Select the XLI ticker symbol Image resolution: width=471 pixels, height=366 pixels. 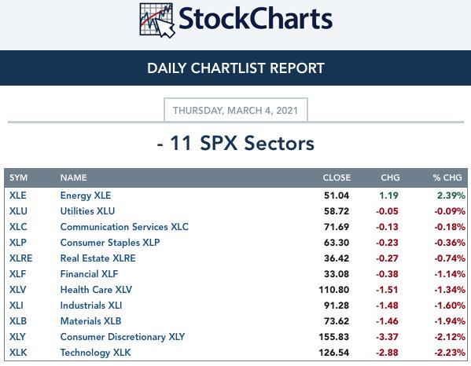coord(17,306)
